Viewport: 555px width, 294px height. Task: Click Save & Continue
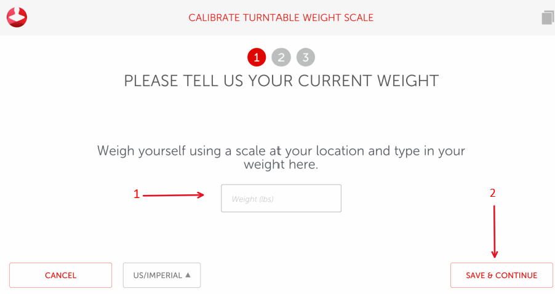pyautogui.click(x=501, y=276)
